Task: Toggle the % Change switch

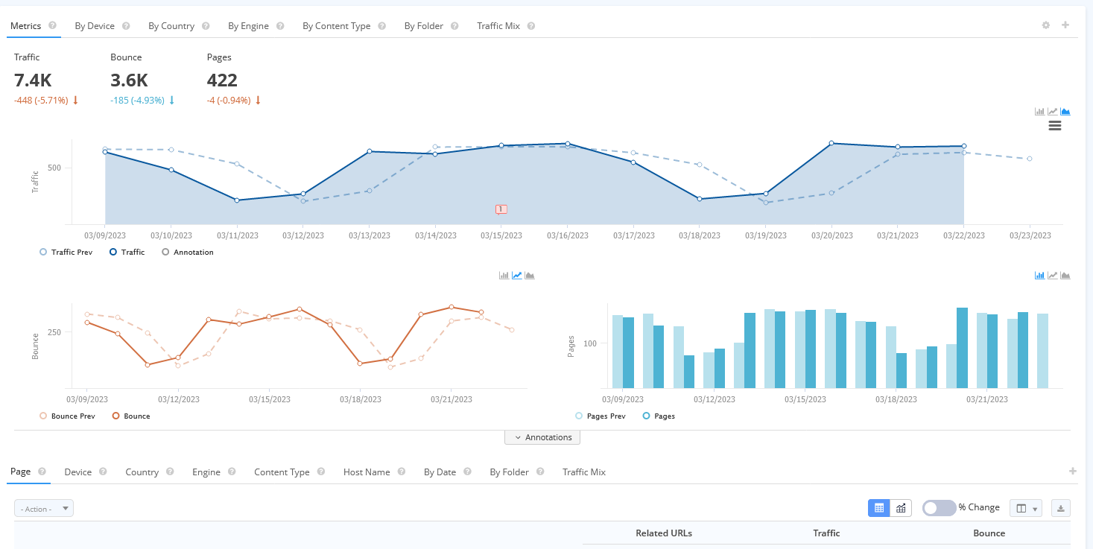Action: click(x=939, y=508)
